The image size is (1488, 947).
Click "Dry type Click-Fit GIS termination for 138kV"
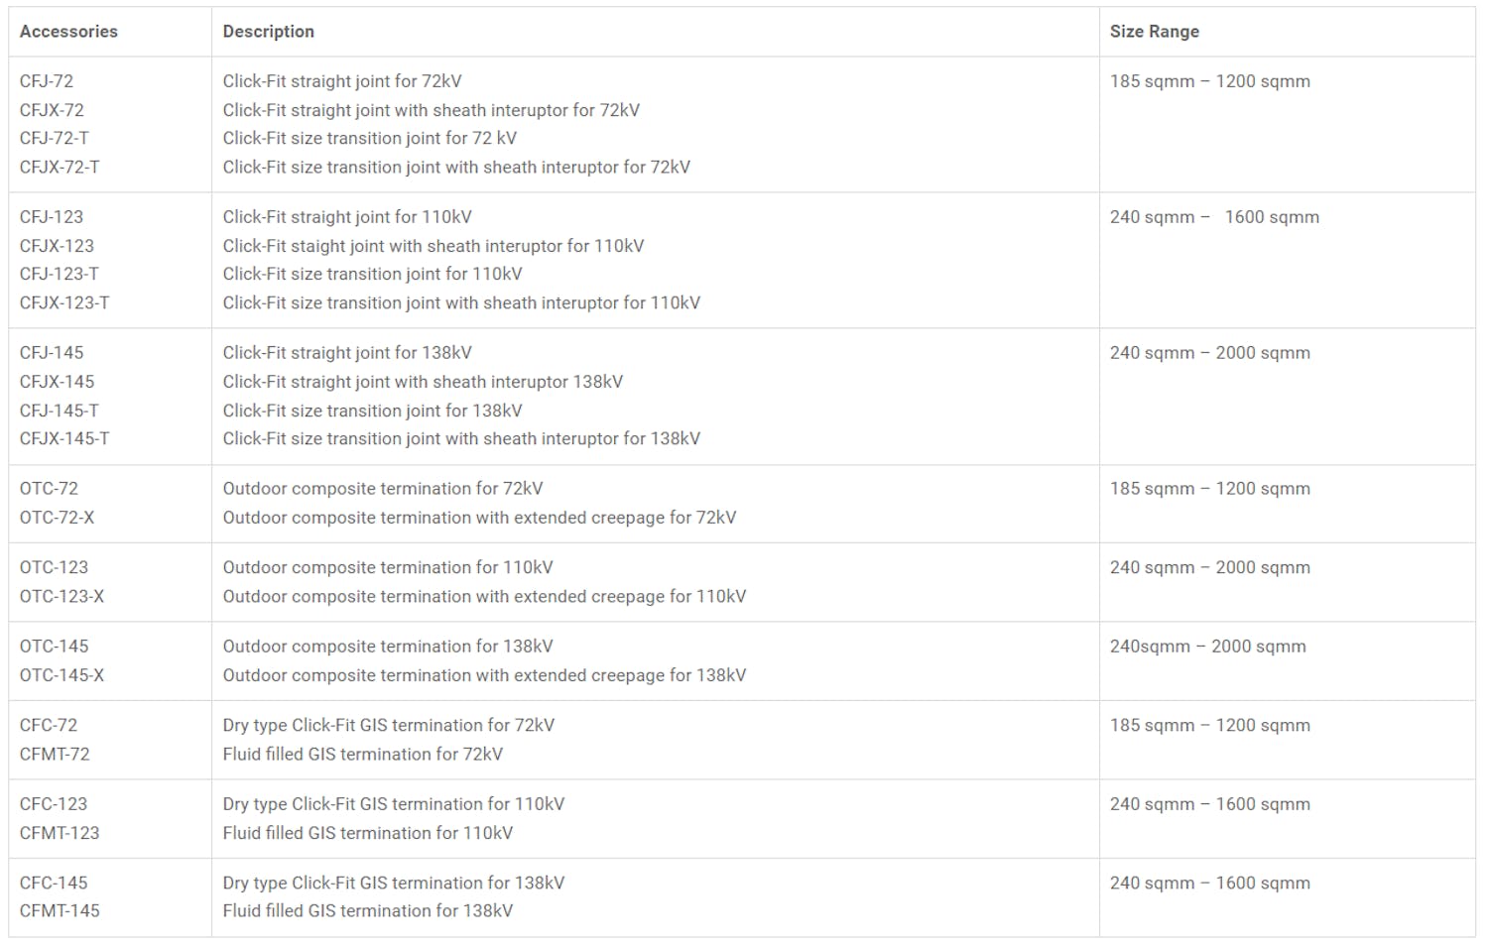[393, 884]
